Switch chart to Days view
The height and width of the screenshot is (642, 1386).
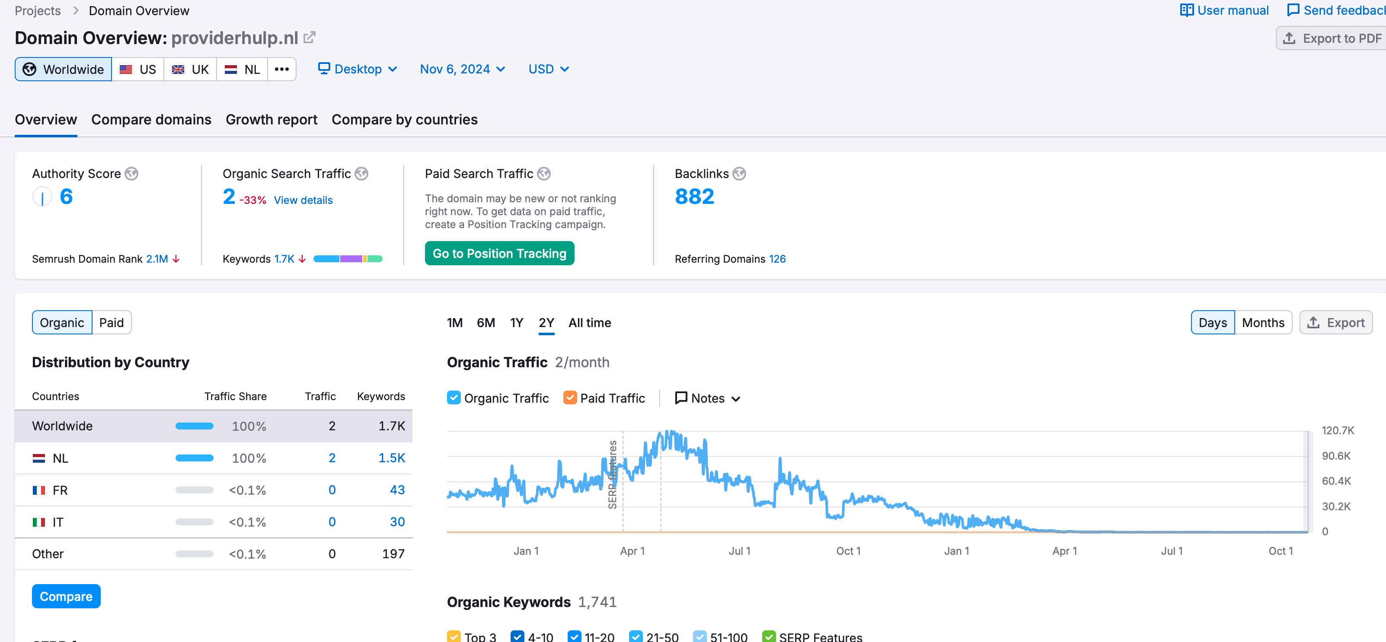(x=1213, y=323)
